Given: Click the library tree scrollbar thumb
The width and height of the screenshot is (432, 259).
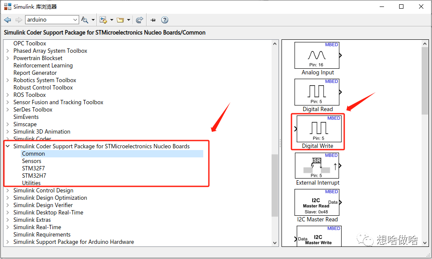Looking at the screenshot, I should pos(275,185).
